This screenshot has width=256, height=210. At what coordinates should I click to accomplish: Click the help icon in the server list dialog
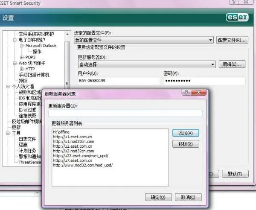tap(186, 93)
